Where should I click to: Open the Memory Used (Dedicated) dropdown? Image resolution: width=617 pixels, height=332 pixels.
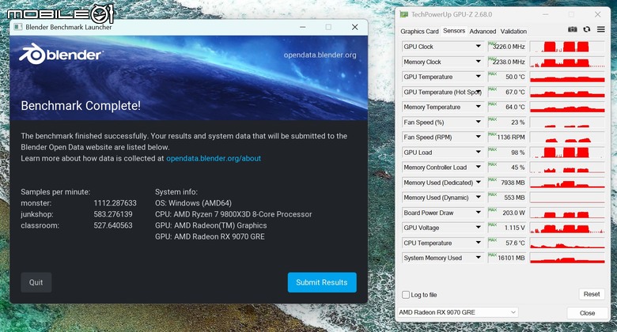tap(478, 183)
